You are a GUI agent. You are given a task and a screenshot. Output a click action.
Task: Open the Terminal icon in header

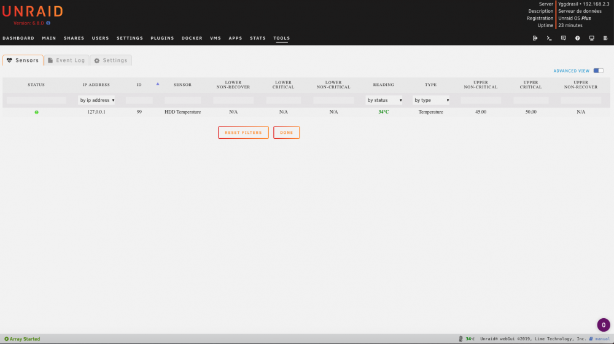tap(549, 38)
